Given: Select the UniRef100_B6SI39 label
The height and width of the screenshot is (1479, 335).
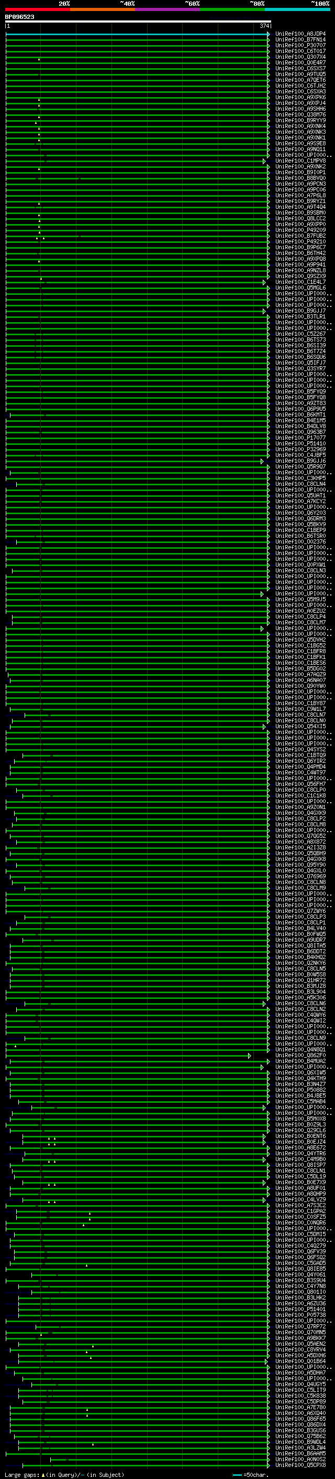Looking at the screenshot, I should (300, 346).
